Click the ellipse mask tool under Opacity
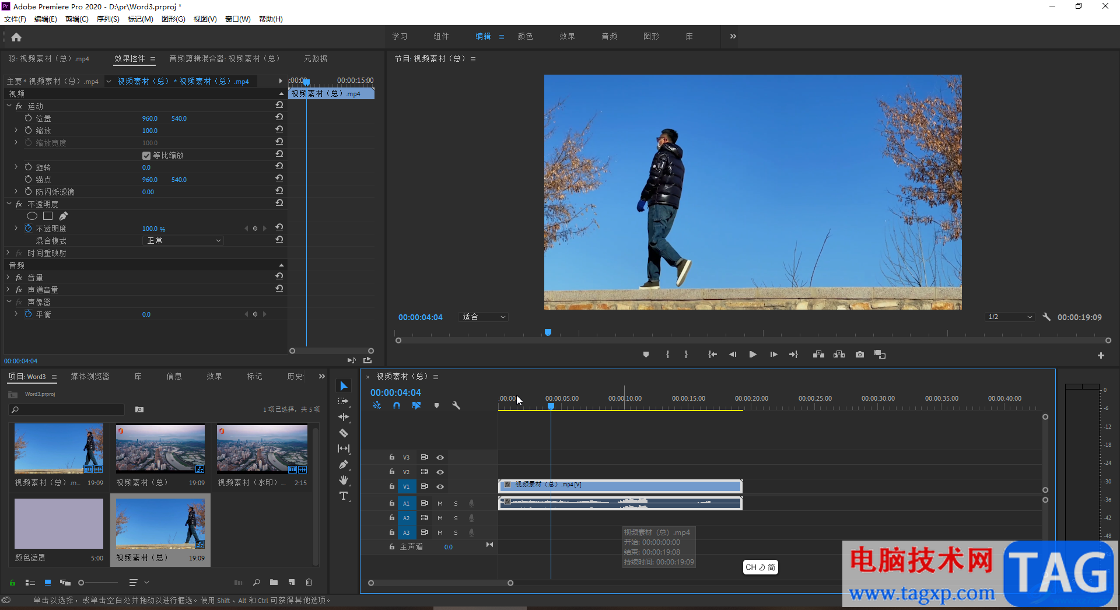Screen dimensions: 1120x610 [32, 216]
